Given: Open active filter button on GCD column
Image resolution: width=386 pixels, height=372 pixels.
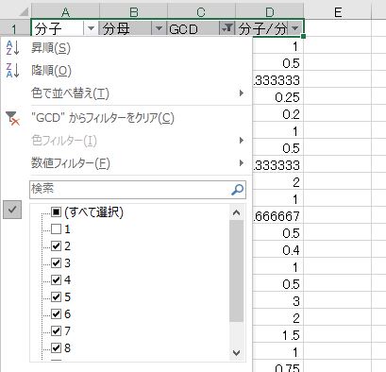Looking at the screenshot, I should pos(227,28).
